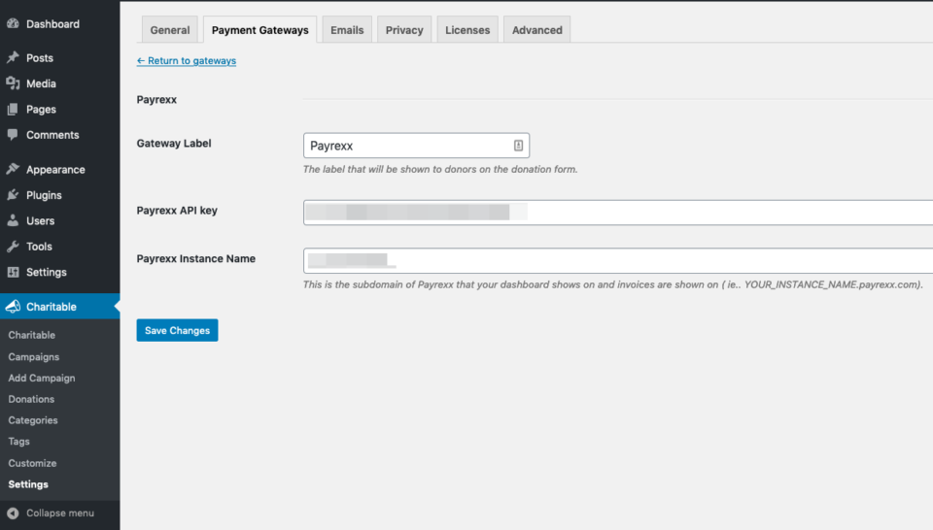The height and width of the screenshot is (530, 933).
Task: Click the Tools wrench icon
Action: [13, 246]
